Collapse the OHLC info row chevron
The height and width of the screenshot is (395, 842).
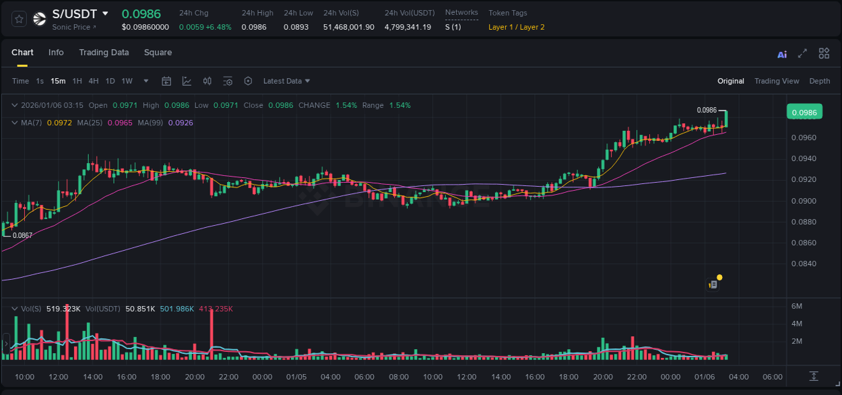[15, 105]
